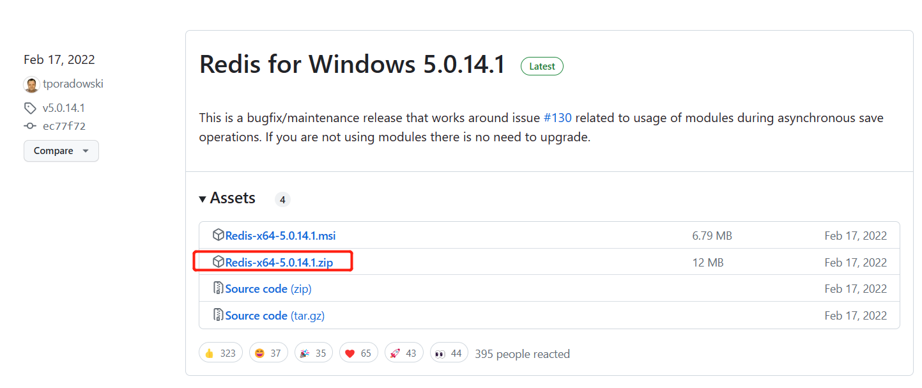Open issue #130 link
The width and height of the screenshot is (922, 388).
point(559,118)
